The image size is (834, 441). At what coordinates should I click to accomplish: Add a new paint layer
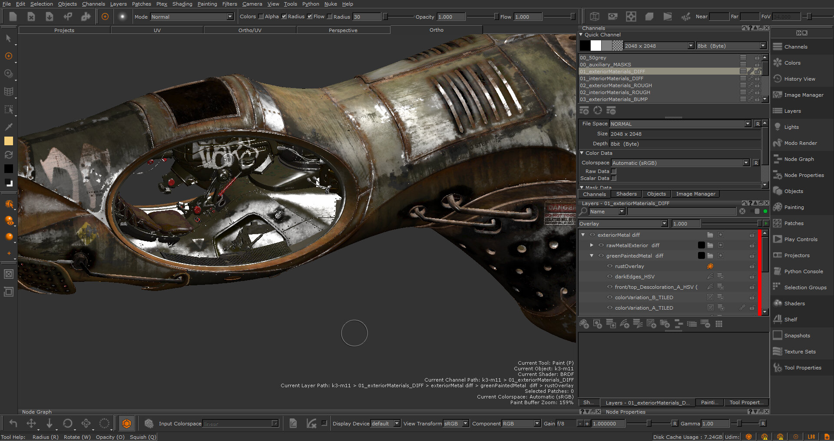[584, 324]
